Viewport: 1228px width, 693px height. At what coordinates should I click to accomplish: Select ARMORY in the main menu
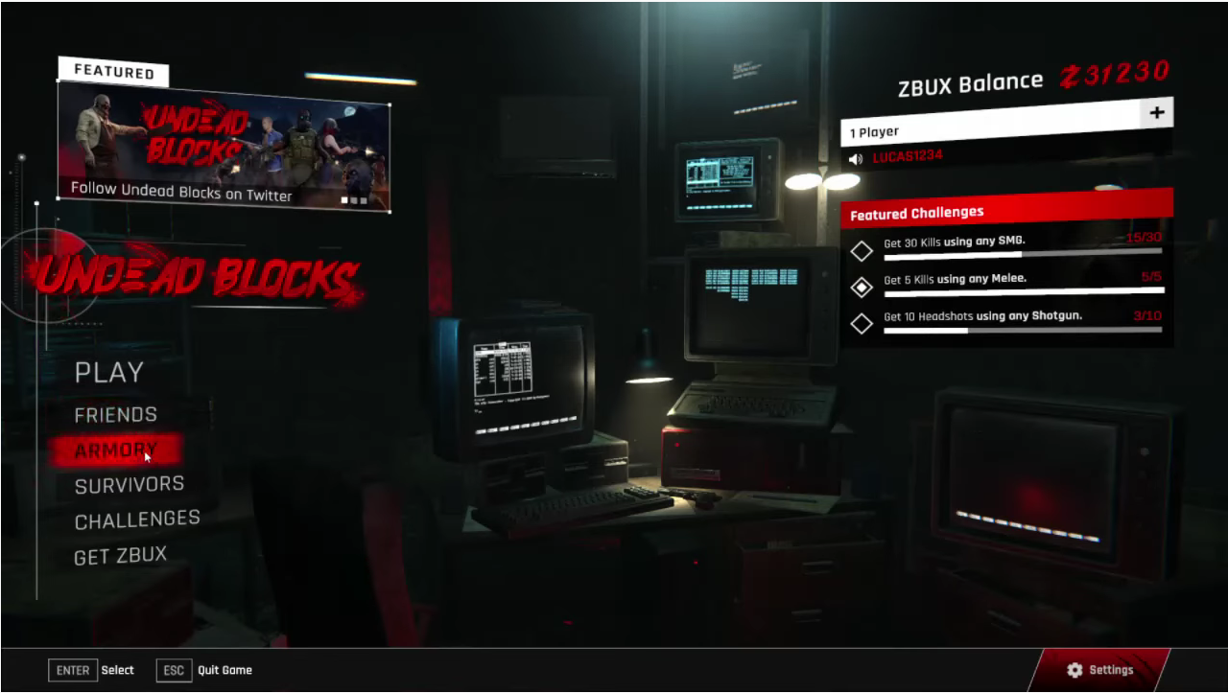116,450
